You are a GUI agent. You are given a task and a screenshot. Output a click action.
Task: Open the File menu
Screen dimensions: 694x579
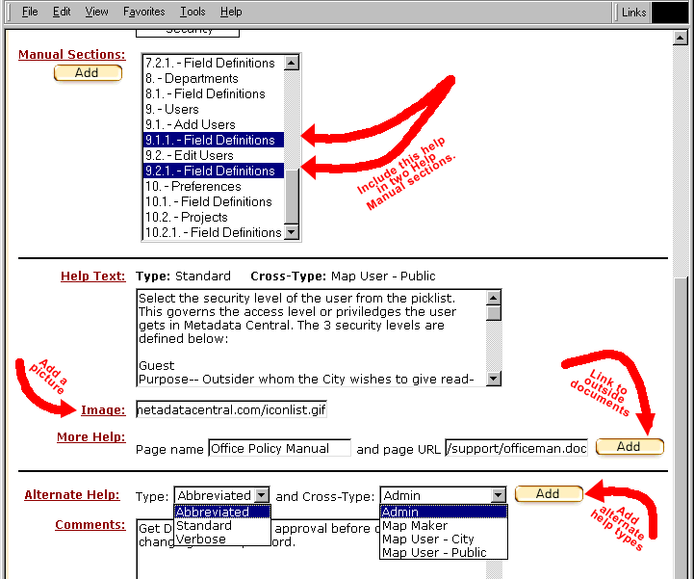point(30,12)
